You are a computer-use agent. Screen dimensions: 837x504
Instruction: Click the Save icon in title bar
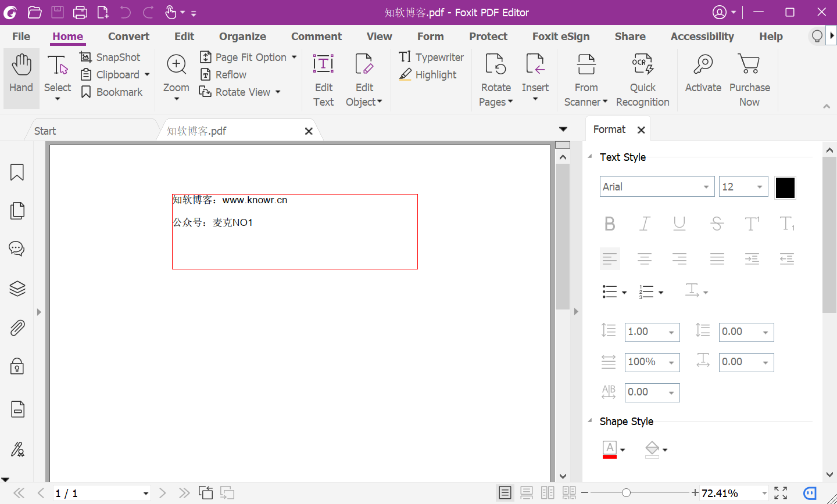point(57,12)
